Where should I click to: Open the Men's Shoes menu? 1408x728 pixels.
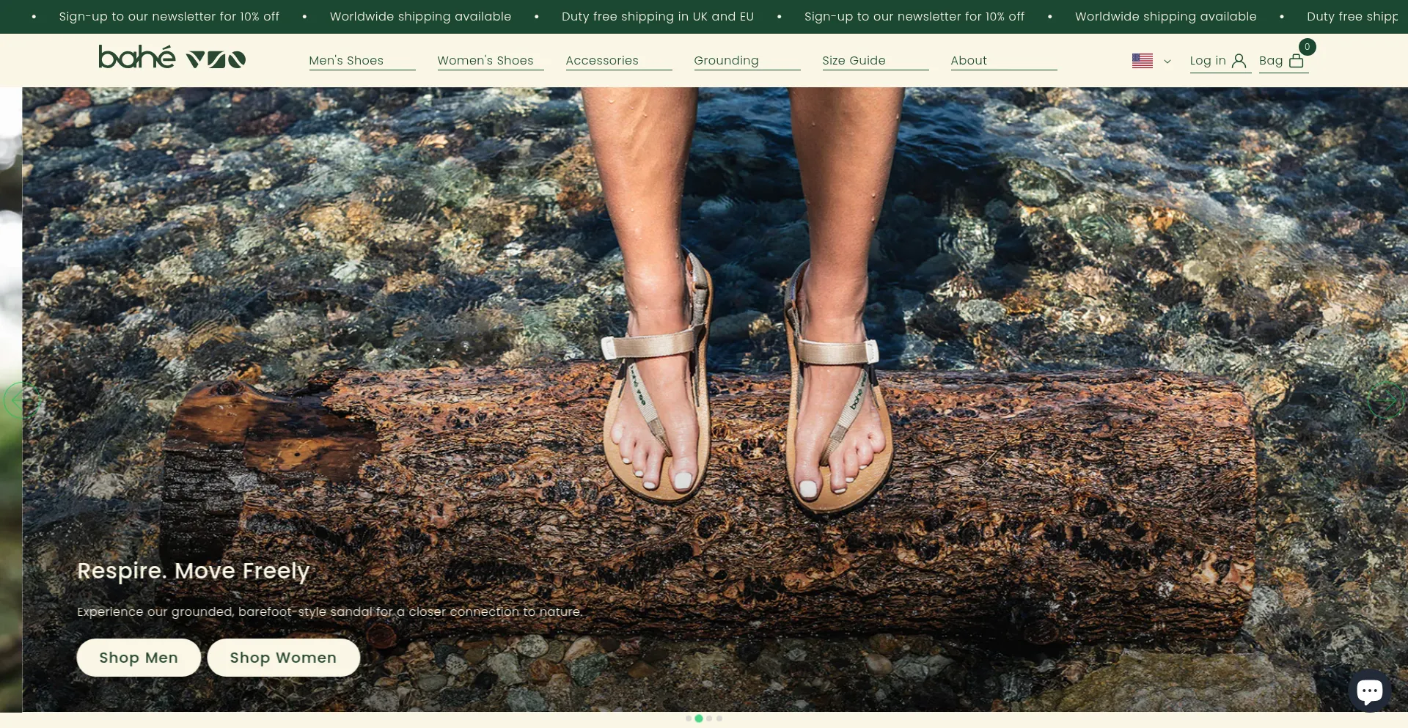click(x=346, y=61)
